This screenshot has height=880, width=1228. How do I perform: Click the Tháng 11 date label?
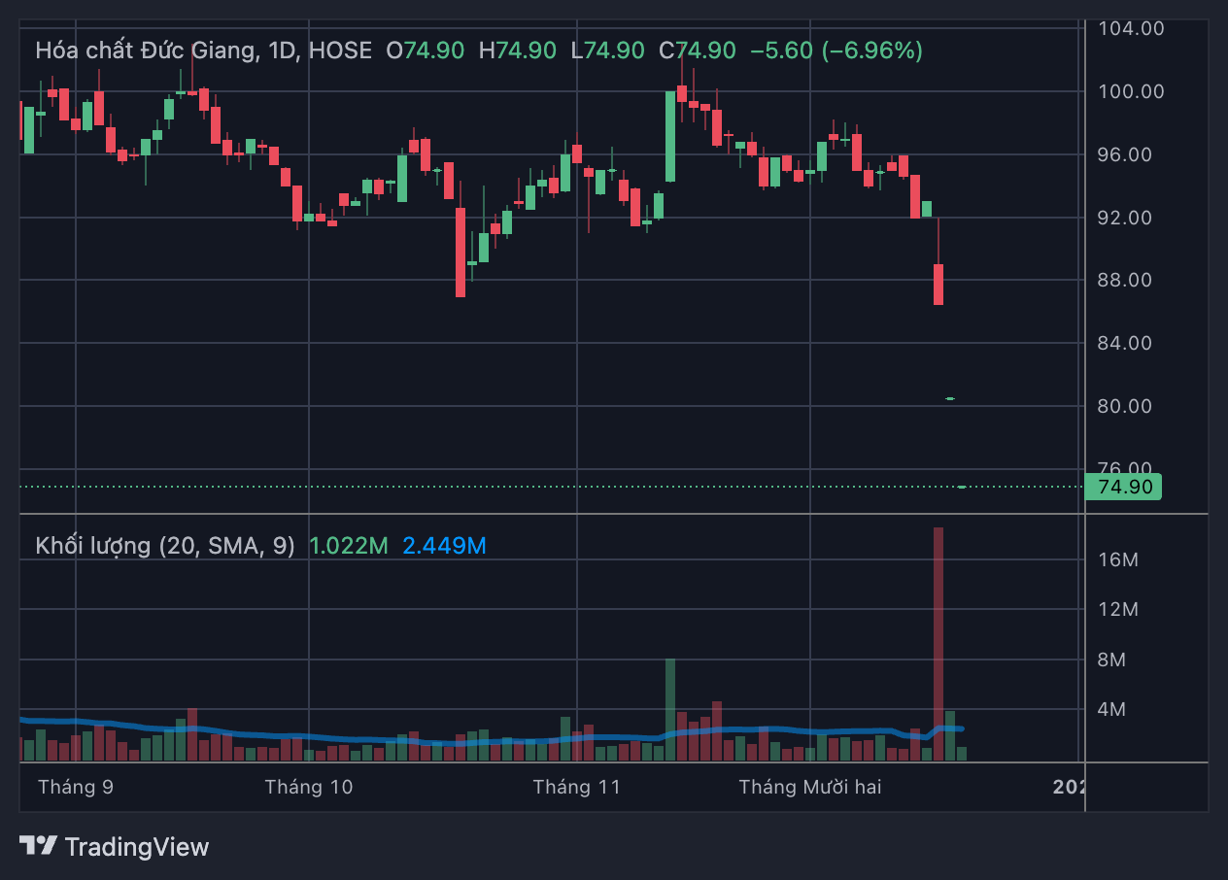(576, 787)
